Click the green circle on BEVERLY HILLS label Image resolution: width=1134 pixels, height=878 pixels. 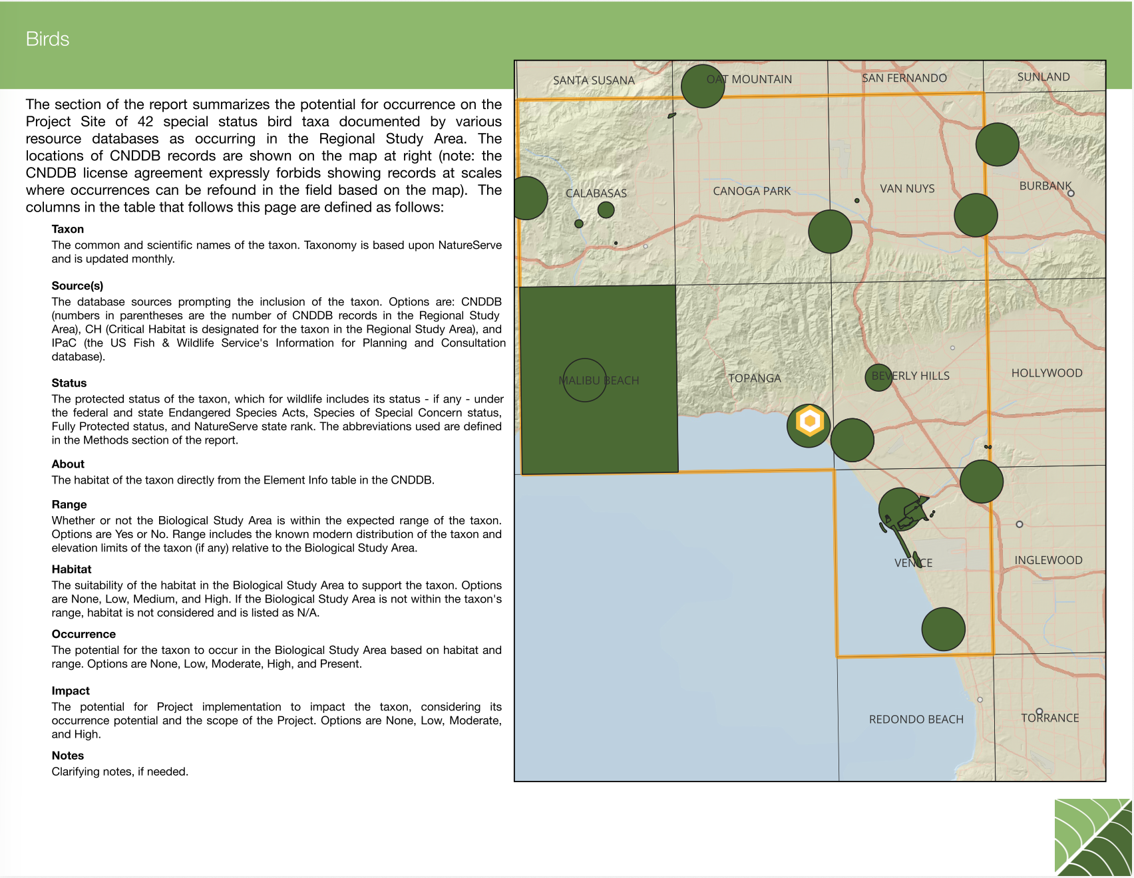tap(878, 377)
